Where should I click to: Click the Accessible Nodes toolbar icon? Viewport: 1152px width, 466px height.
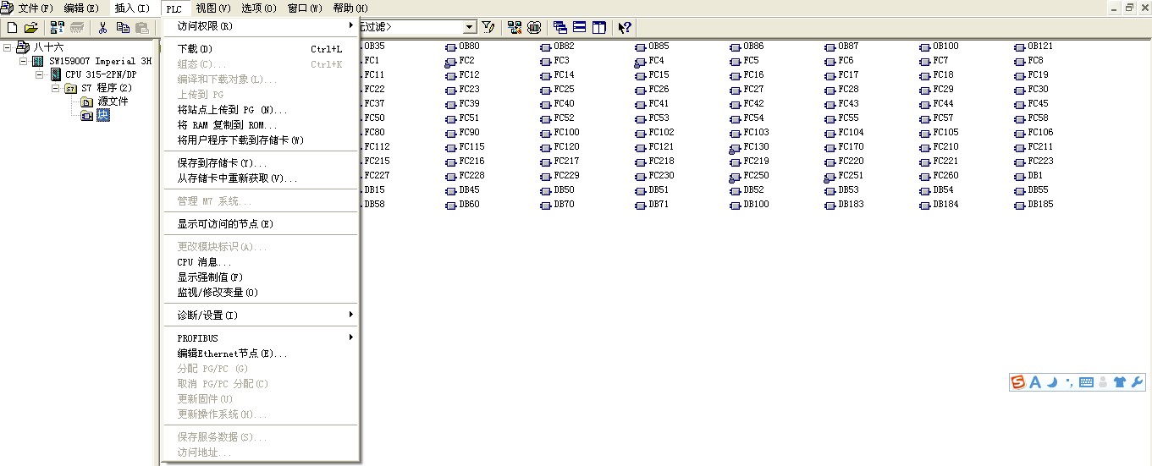(58, 27)
